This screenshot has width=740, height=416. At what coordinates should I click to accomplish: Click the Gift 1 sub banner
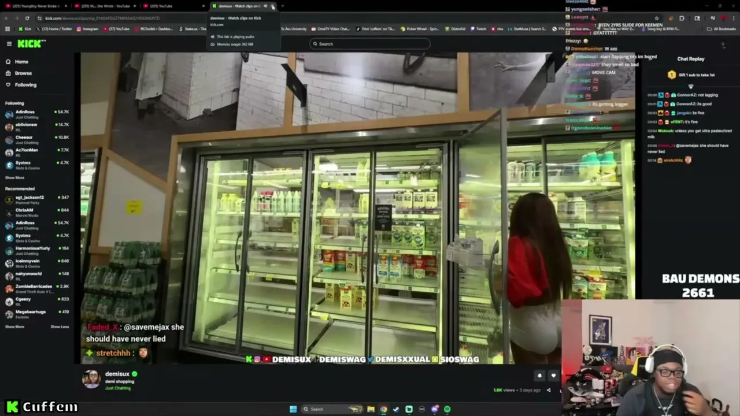click(691, 75)
